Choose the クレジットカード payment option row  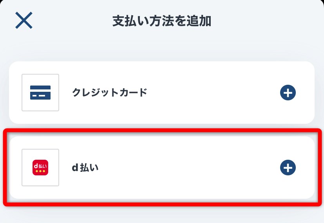pyautogui.click(x=162, y=93)
